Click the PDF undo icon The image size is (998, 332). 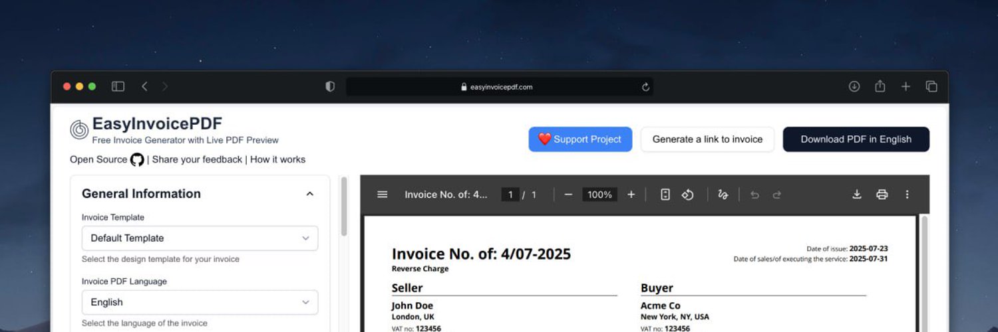(x=754, y=195)
